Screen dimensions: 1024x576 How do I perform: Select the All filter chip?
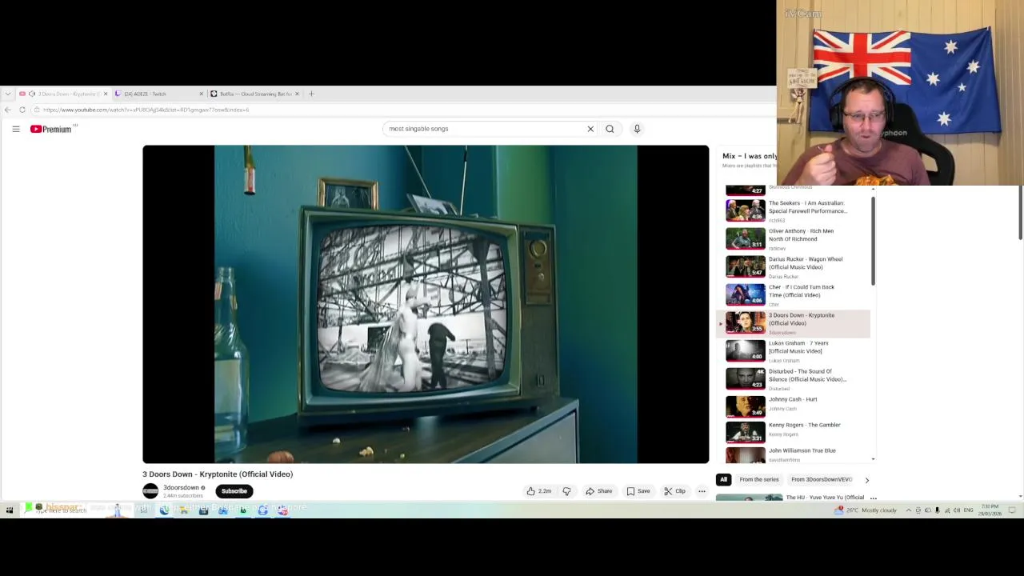723,479
